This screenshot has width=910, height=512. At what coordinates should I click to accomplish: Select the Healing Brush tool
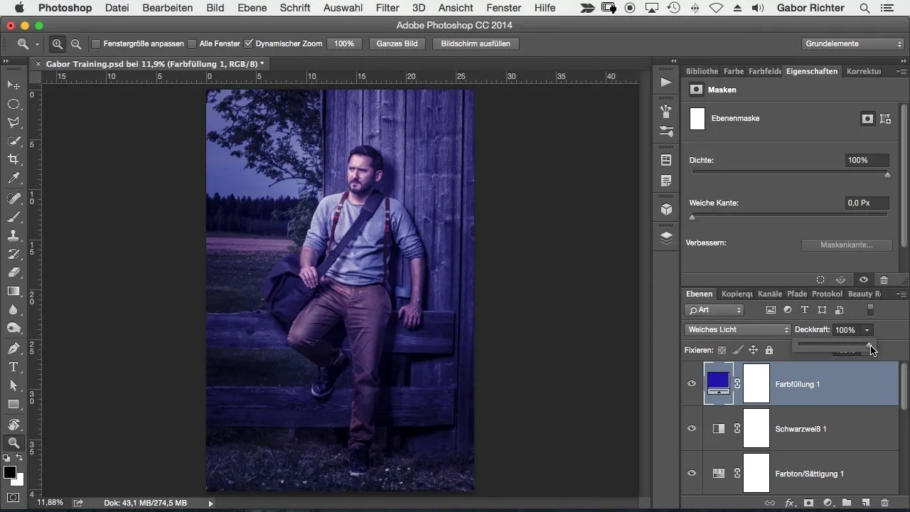pos(14,198)
